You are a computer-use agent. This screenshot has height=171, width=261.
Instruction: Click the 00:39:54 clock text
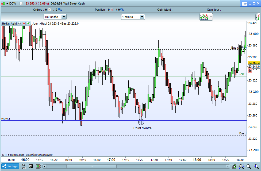(x=56, y=3)
